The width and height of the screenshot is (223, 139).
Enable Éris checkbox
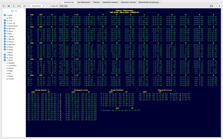5,73
